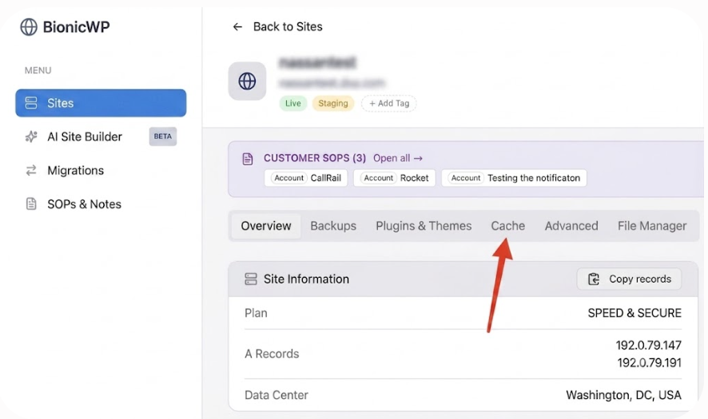The width and height of the screenshot is (708, 419).
Task: Click the SOPs & Notes document icon
Action: point(31,204)
